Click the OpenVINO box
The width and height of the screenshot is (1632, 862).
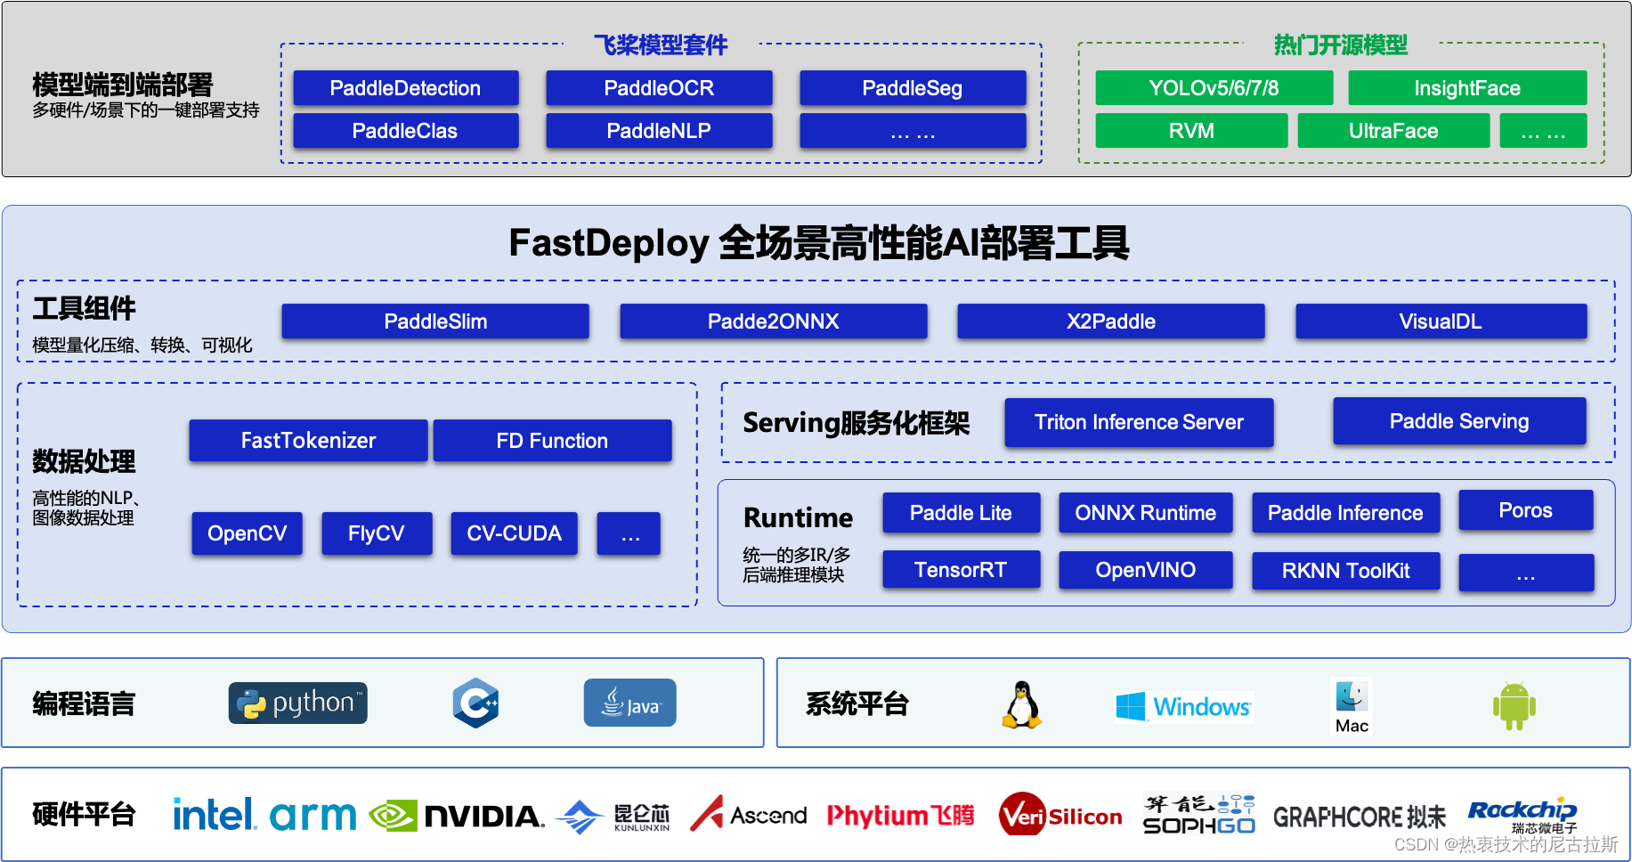[1145, 570]
